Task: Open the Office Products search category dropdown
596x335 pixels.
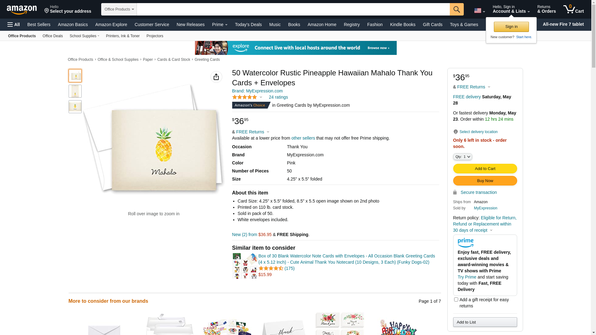Action: click(x=119, y=9)
